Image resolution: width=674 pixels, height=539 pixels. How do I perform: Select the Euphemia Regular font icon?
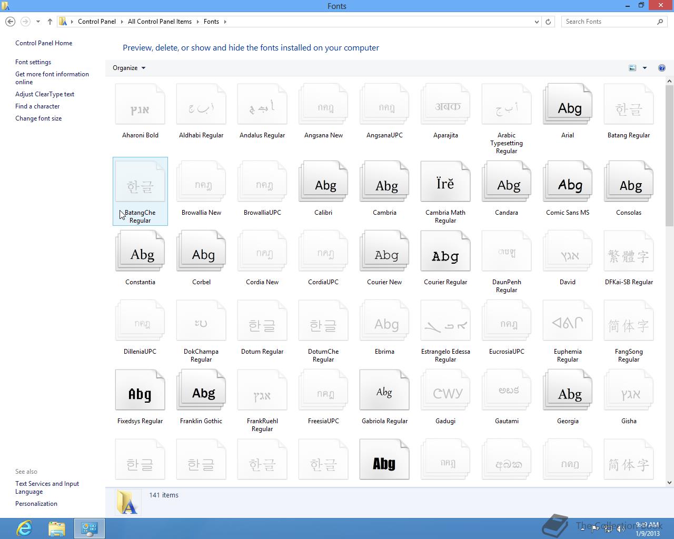click(x=568, y=321)
